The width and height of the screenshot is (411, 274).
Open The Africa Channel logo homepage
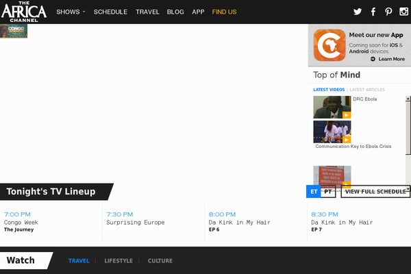[24, 12]
